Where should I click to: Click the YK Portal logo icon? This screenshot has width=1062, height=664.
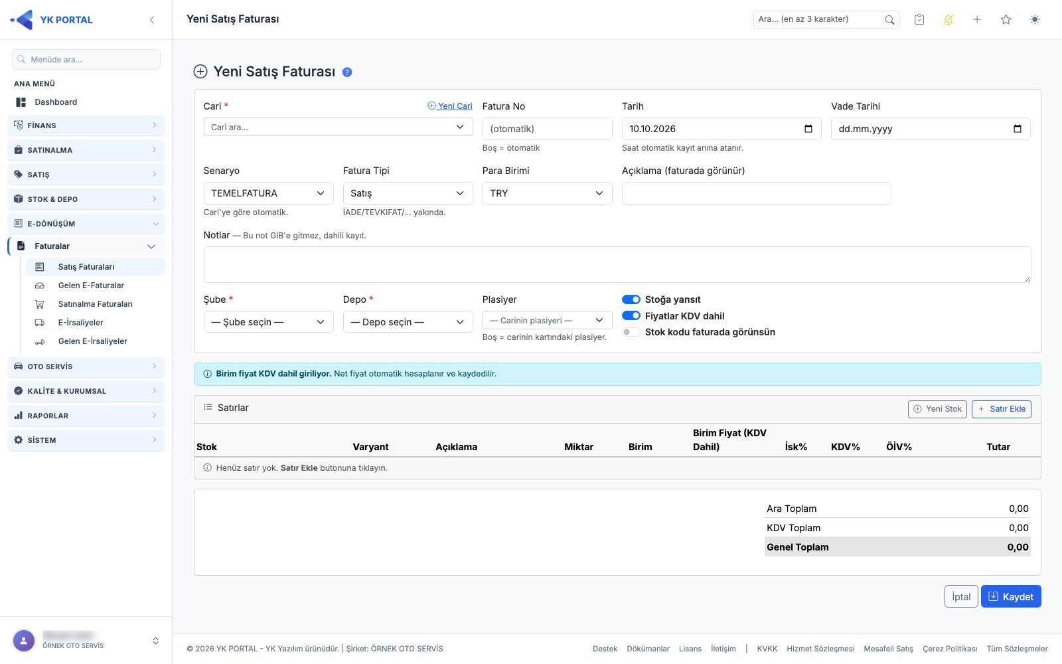[x=22, y=20]
